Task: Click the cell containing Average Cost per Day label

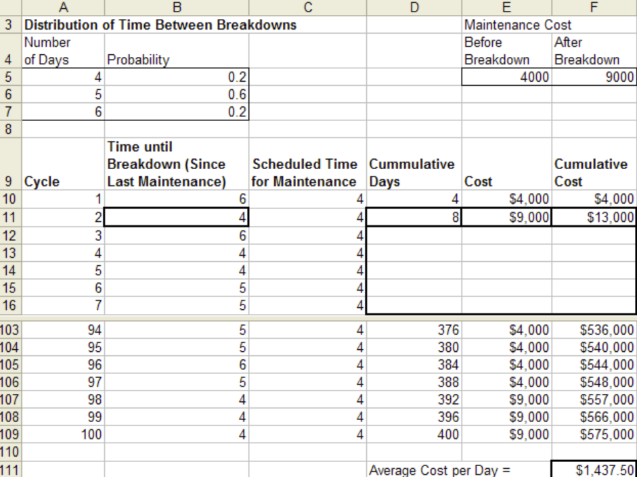Action: [x=415, y=470]
